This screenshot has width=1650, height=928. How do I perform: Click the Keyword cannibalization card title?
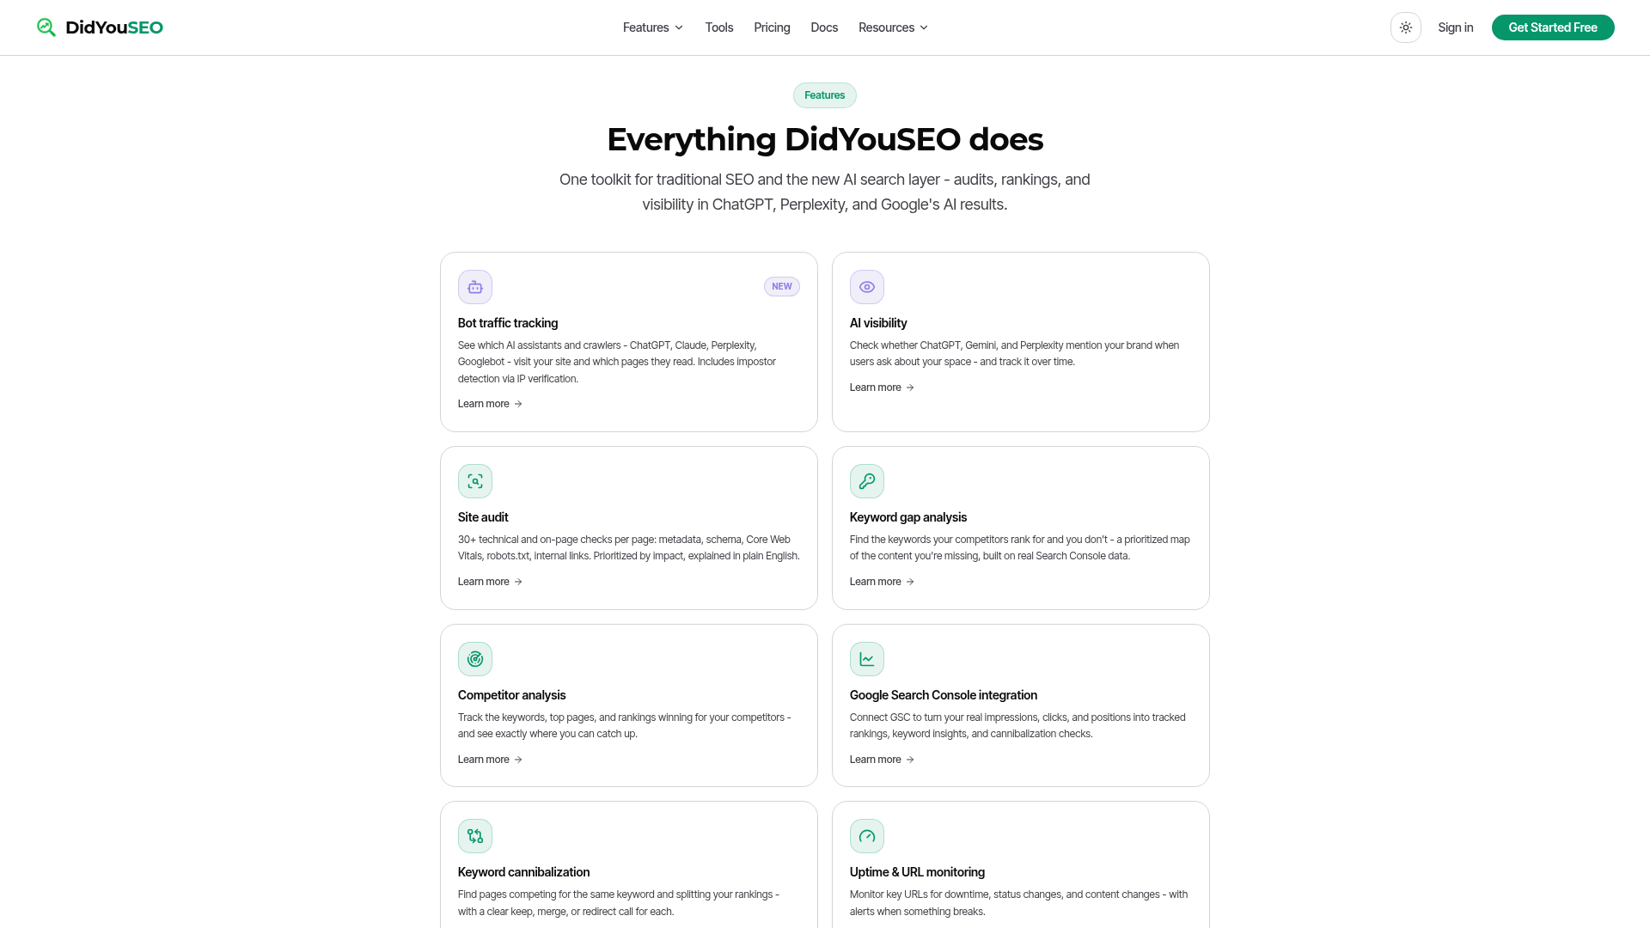pyautogui.click(x=524, y=872)
